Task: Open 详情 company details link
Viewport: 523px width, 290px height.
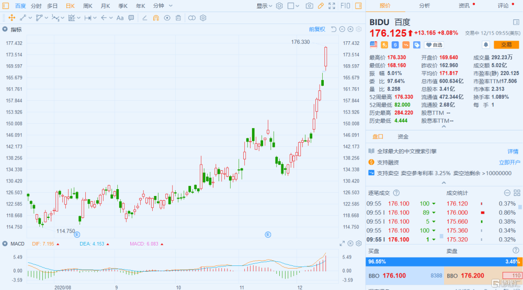Action: coord(513,152)
